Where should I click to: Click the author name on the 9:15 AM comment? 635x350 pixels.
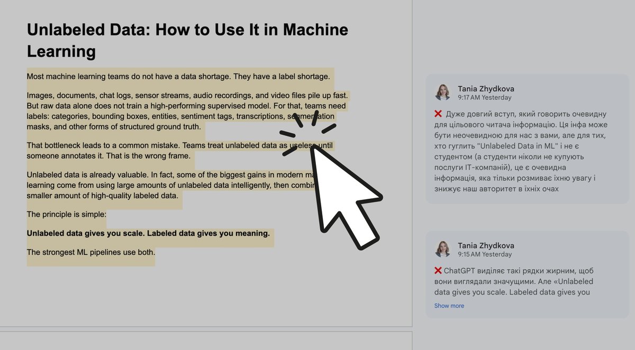click(x=486, y=245)
